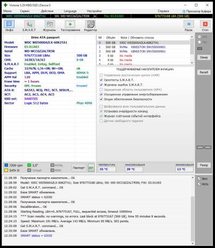
Task: Click the yellow SATA III indicator
Action: pos(6,170)
